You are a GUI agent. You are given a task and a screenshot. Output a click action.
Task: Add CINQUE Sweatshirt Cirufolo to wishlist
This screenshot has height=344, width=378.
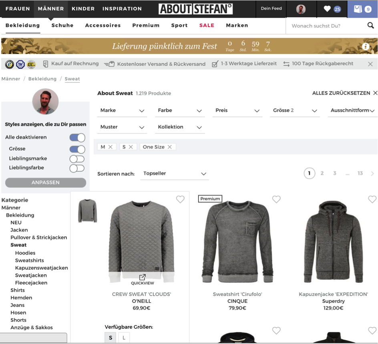pyautogui.click(x=276, y=199)
